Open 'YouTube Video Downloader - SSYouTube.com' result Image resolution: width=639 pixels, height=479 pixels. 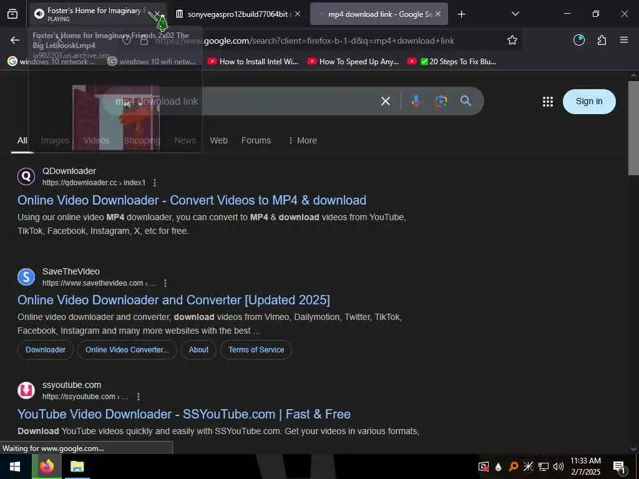(x=184, y=414)
